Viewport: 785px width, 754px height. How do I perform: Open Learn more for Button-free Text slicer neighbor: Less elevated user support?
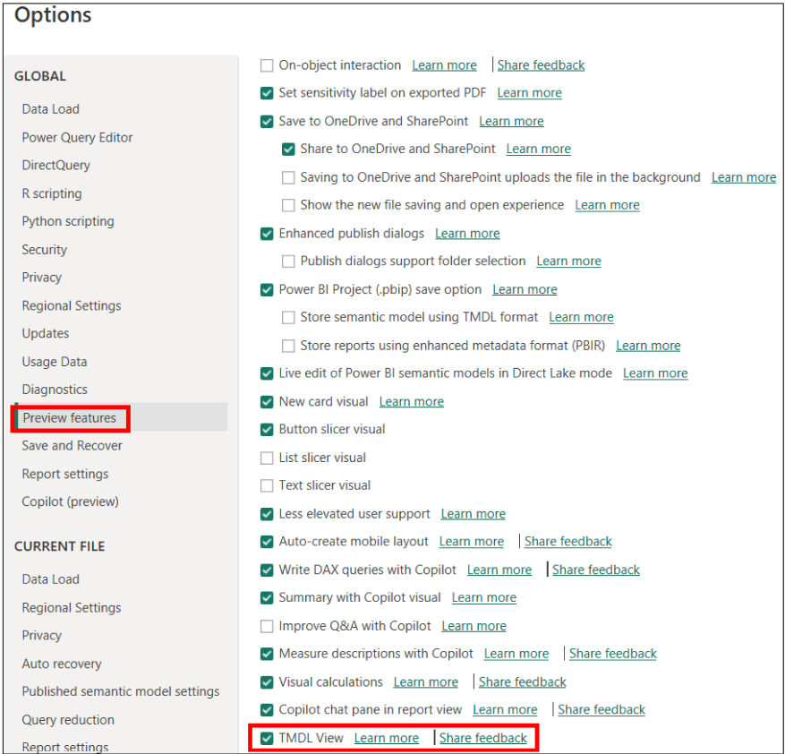point(473,514)
